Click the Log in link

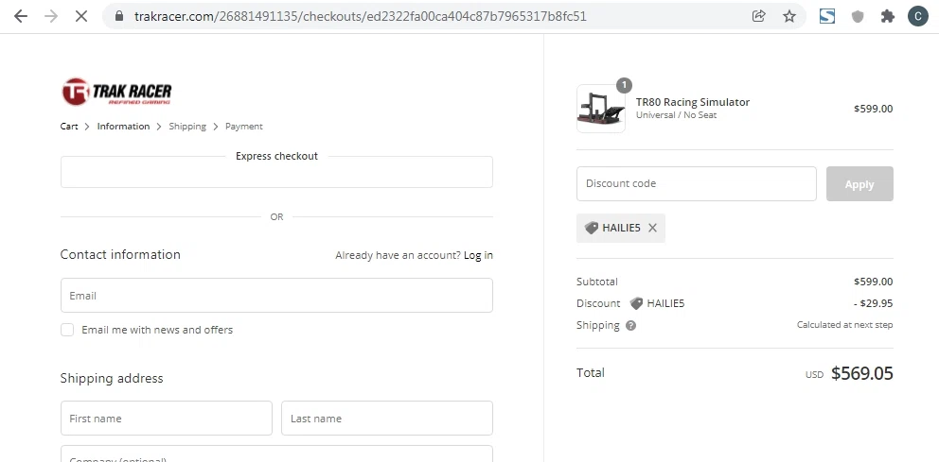coord(478,255)
